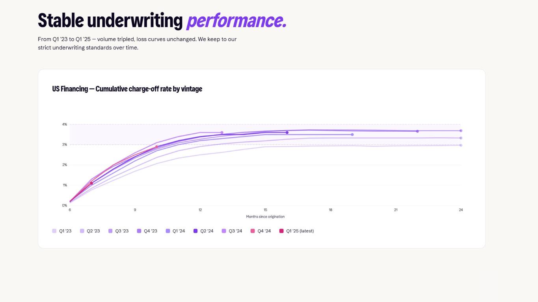The width and height of the screenshot is (538, 302).
Task: Click the 'Months since origination' axis label
Action: pos(265,217)
